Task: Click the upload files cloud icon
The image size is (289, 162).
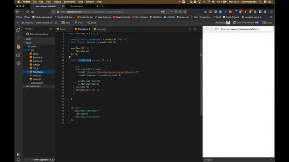Action: (x=51, y=29)
